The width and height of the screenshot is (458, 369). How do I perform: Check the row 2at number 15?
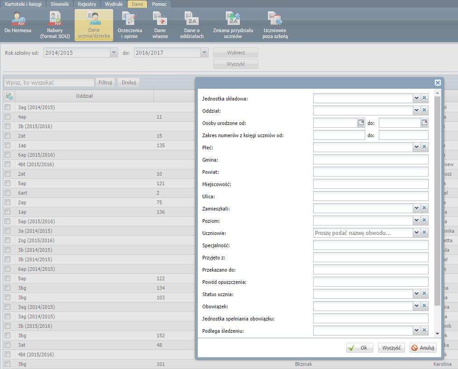8,136
